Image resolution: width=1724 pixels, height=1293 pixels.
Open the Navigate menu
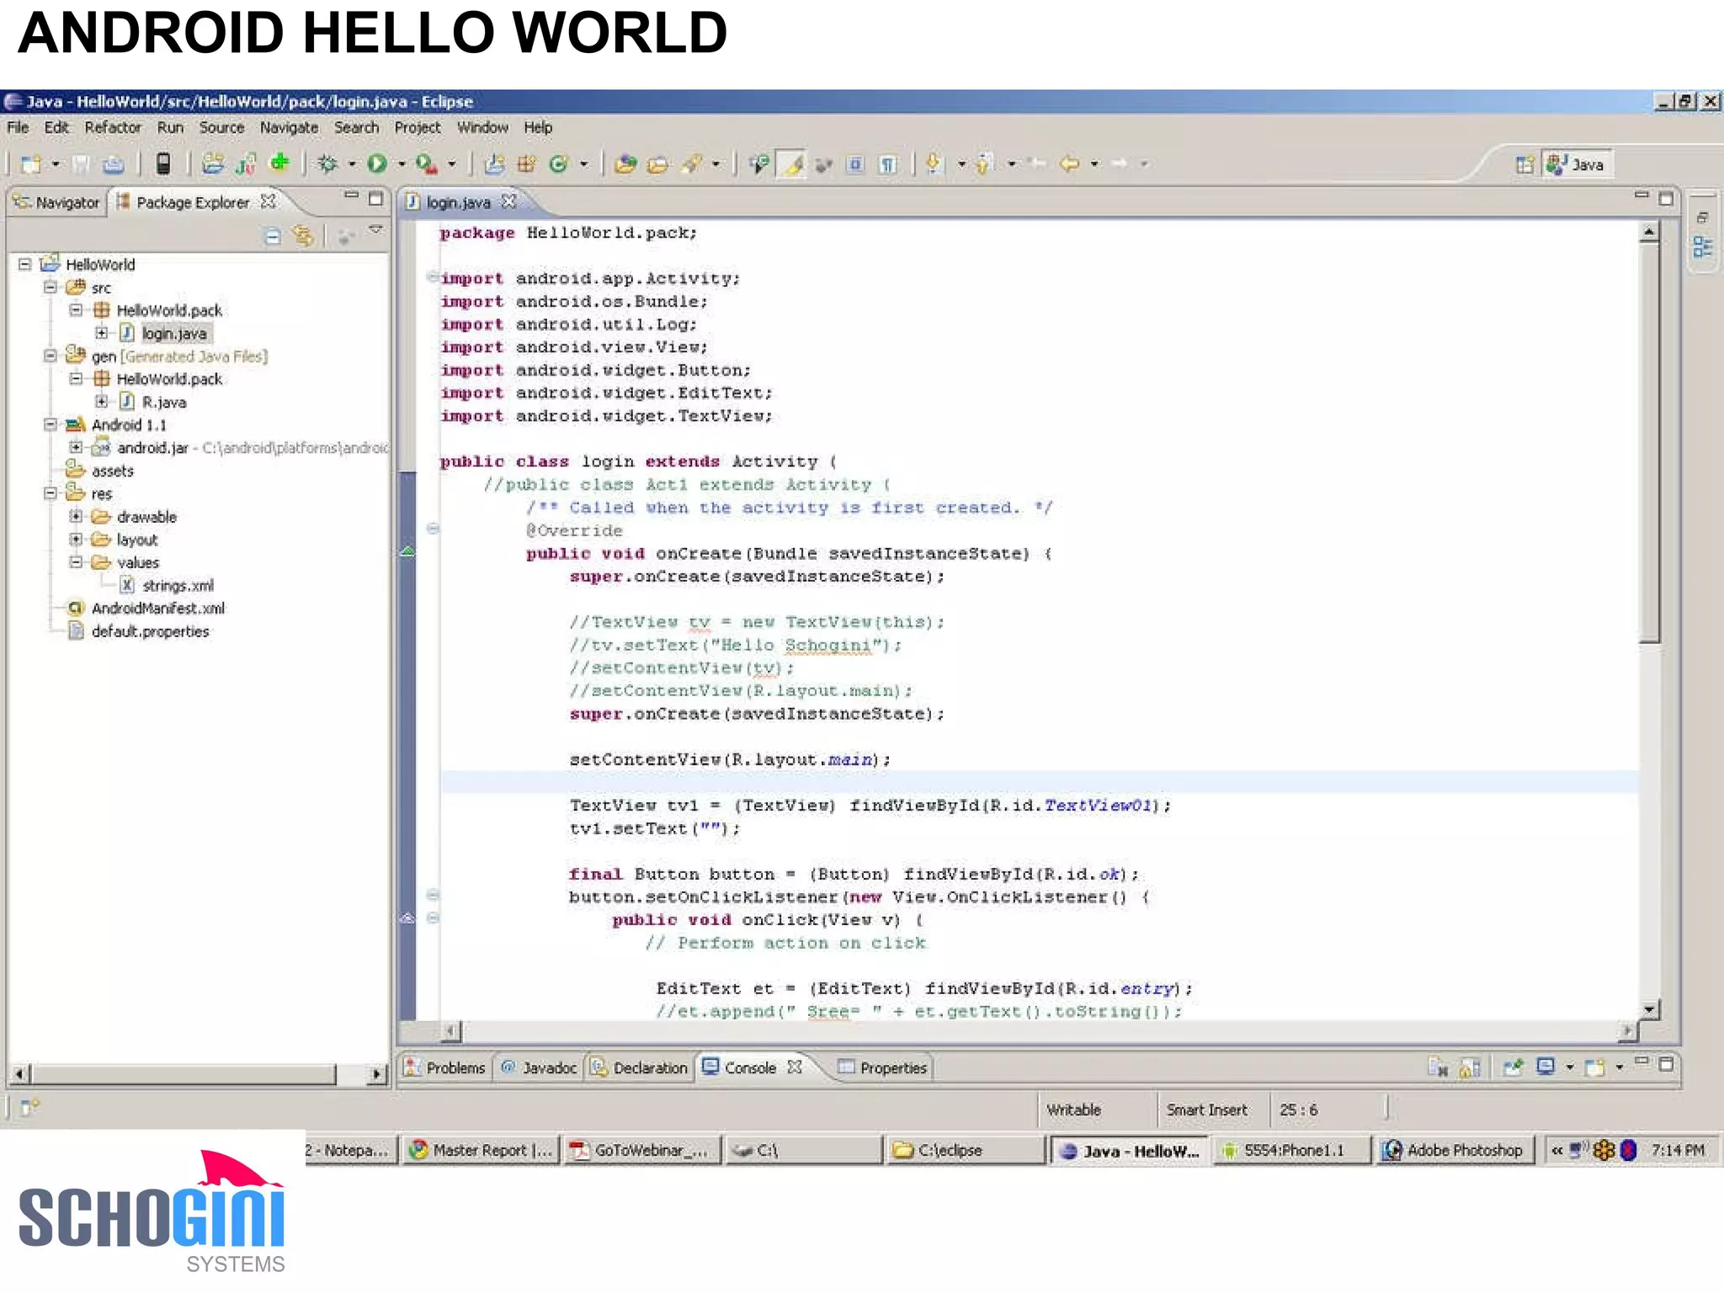(289, 127)
